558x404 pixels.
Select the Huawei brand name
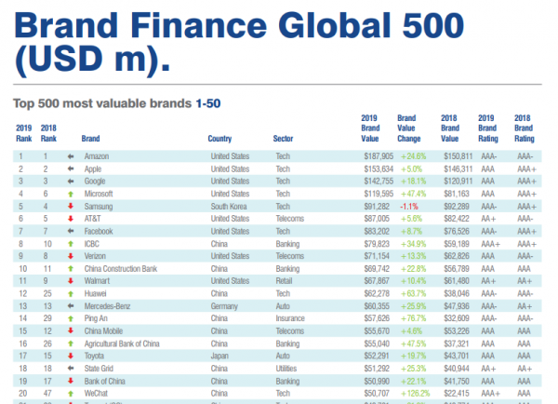(96, 293)
